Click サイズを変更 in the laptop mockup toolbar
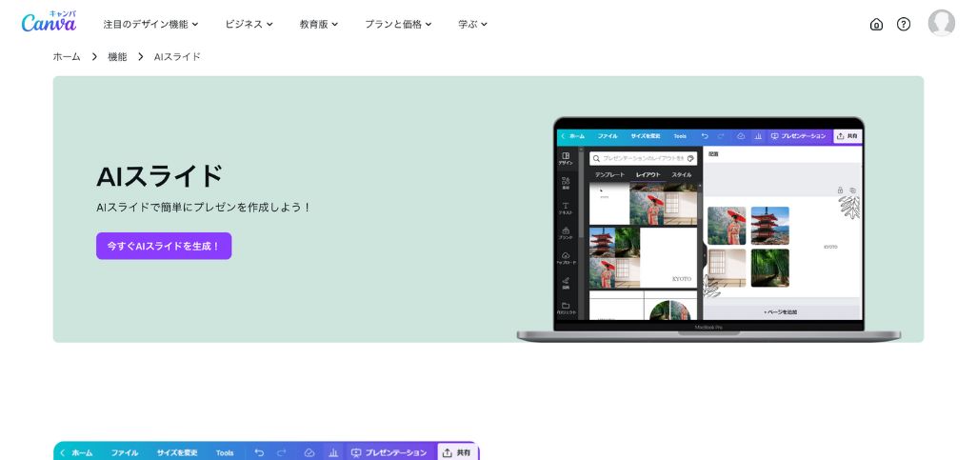 (x=646, y=136)
